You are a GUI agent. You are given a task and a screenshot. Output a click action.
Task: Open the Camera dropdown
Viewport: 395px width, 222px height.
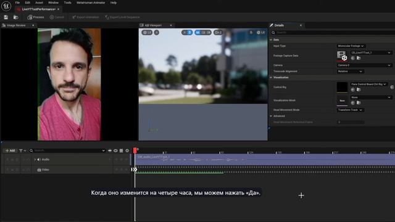(364, 65)
